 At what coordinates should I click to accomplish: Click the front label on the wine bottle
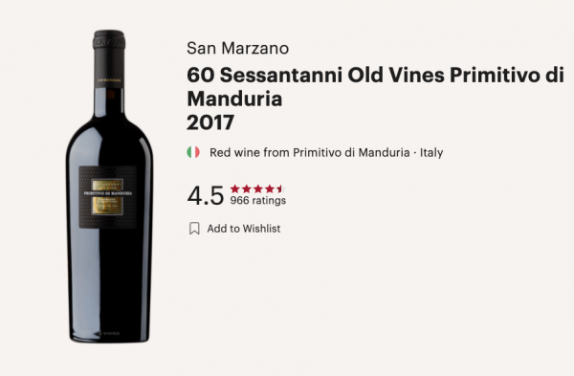107,197
